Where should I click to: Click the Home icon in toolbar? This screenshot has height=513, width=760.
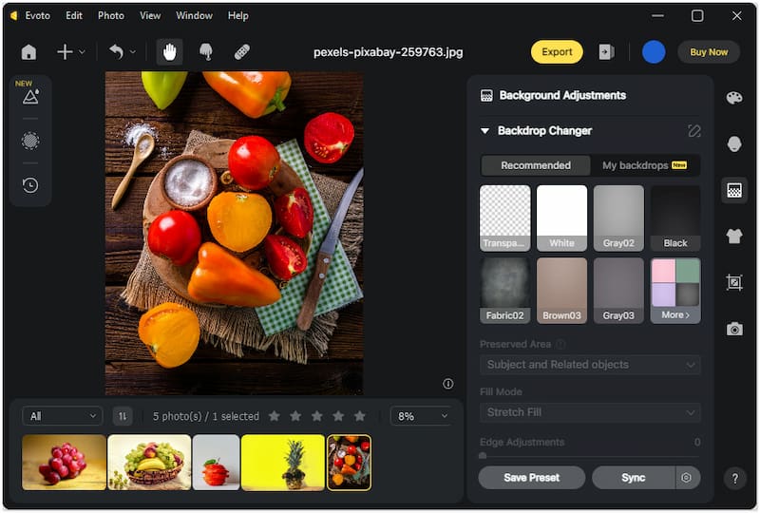pyautogui.click(x=29, y=52)
